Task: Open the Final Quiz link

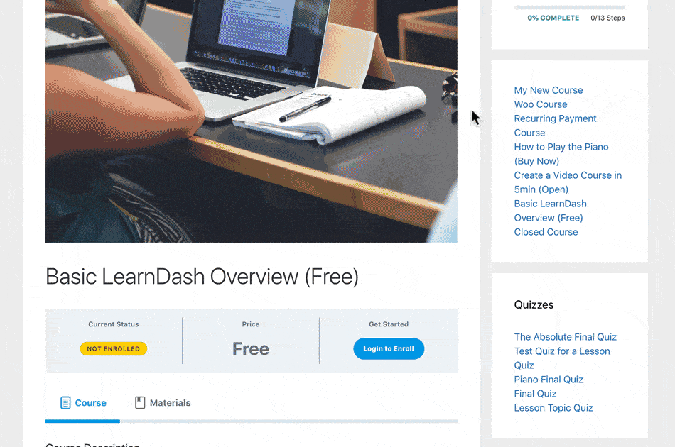Action: (535, 394)
